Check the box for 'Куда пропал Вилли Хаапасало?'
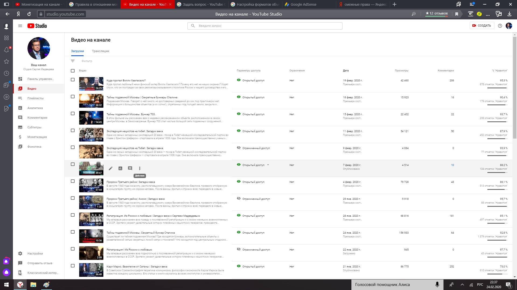Screen dimensions: 517x290 (73, 80)
